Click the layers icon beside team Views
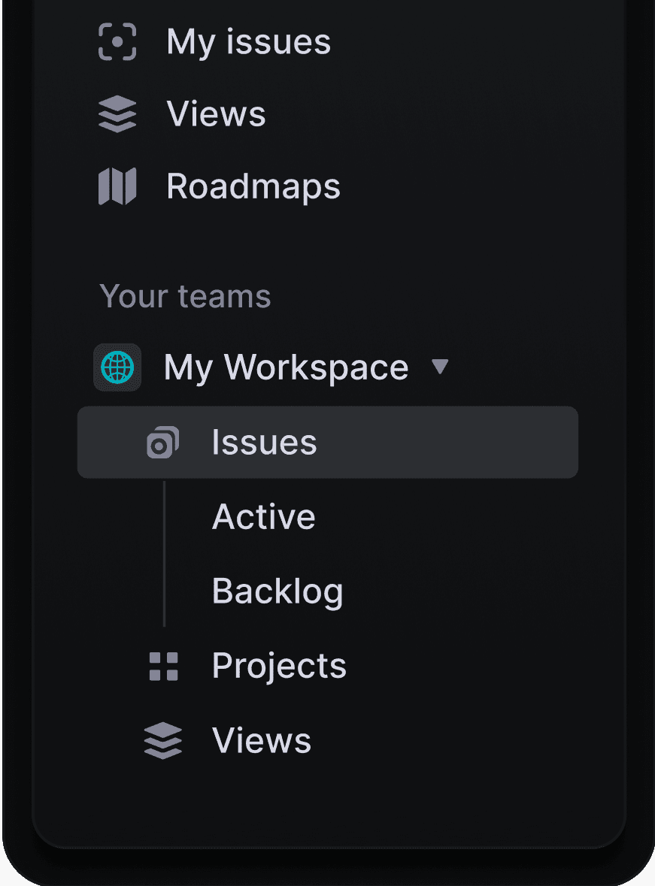Viewport: 655px width, 886px height. click(163, 741)
